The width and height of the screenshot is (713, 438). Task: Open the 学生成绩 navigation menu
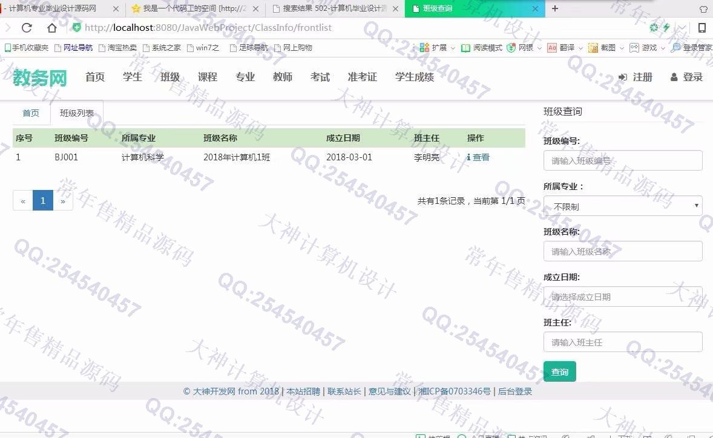point(414,77)
